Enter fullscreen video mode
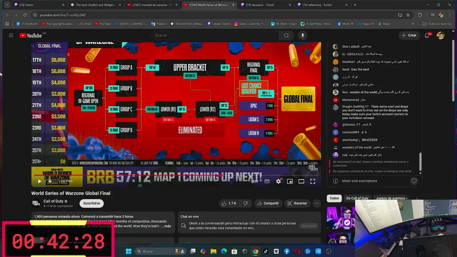 coord(313,181)
